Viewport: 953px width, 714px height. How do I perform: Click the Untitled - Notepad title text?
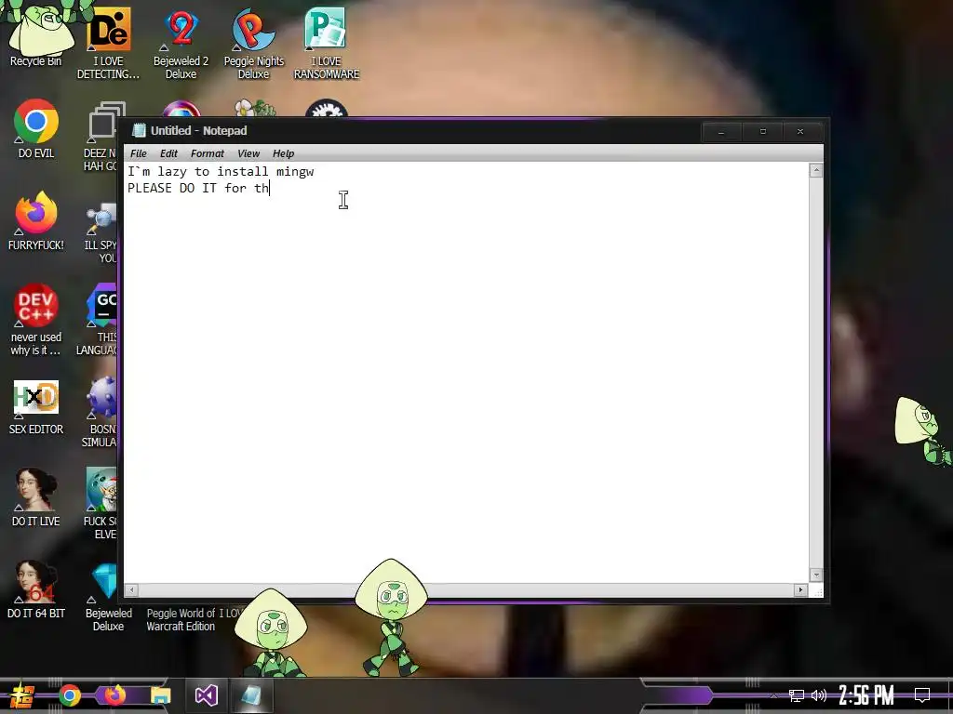click(199, 130)
